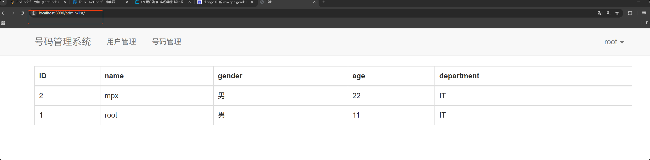Open the Google Translate page icon
Screen dimensions: 650x160
tap(600, 13)
